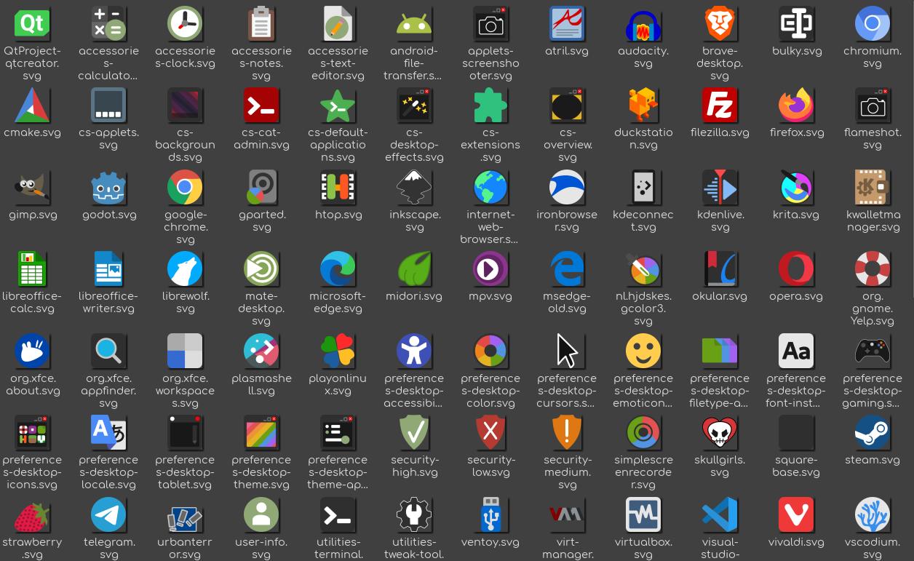
Task: Click the accessories-clock.svg icon
Action: pyautogui.click(x=185, y=24)
